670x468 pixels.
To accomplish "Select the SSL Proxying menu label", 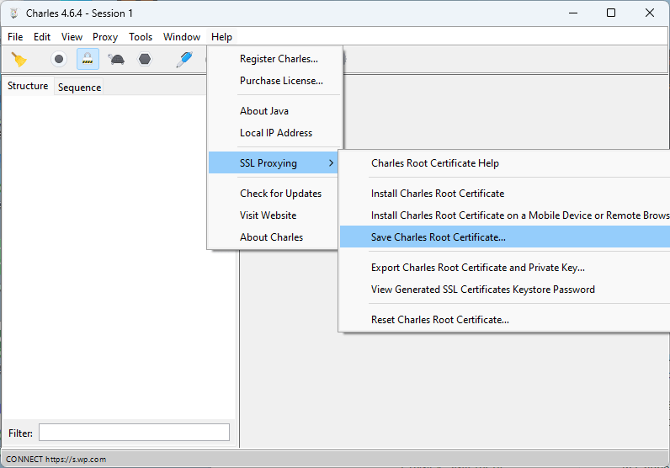I will pos(268,162).
